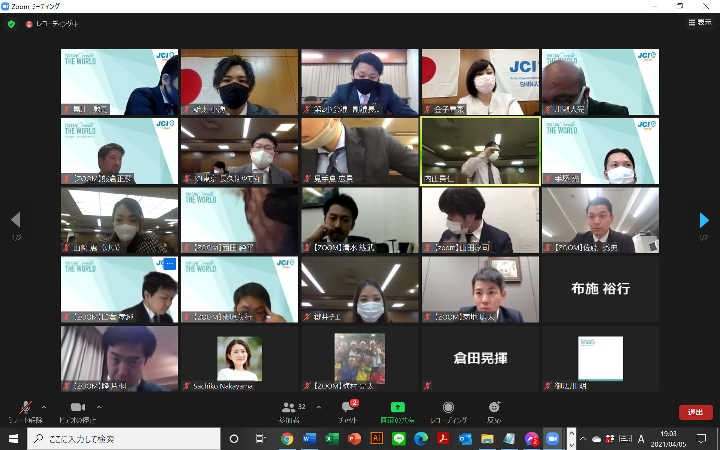Open Adobe Illustrator from taskbar
The width and height of the screenshot is (720, 450).
376,438
